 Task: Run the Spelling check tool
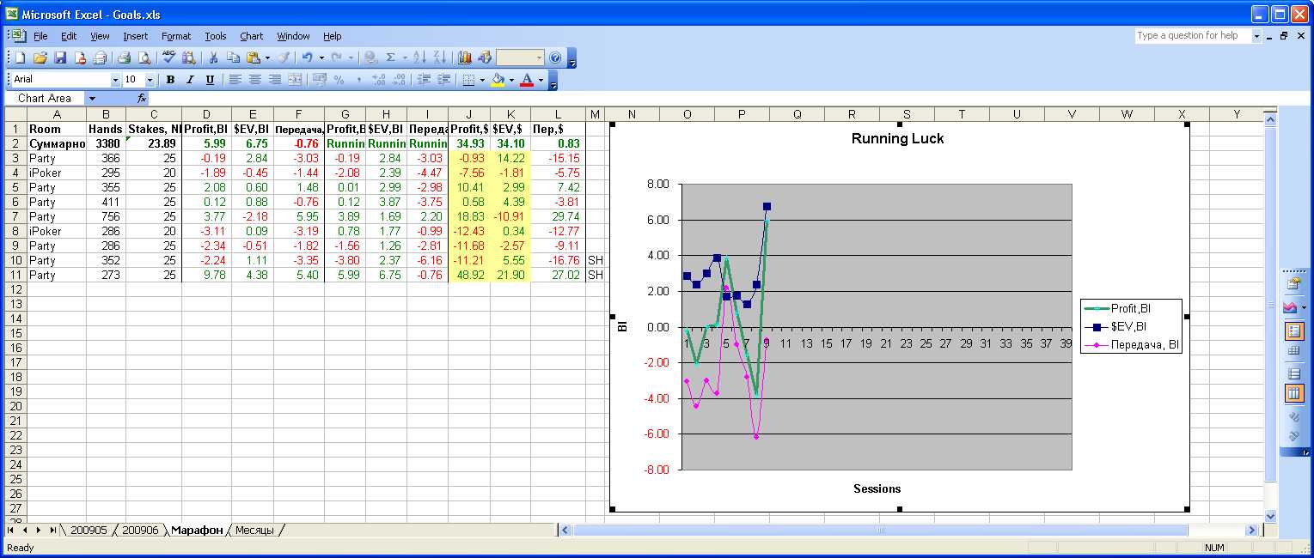pyautogui.click(x=168, y=58)
